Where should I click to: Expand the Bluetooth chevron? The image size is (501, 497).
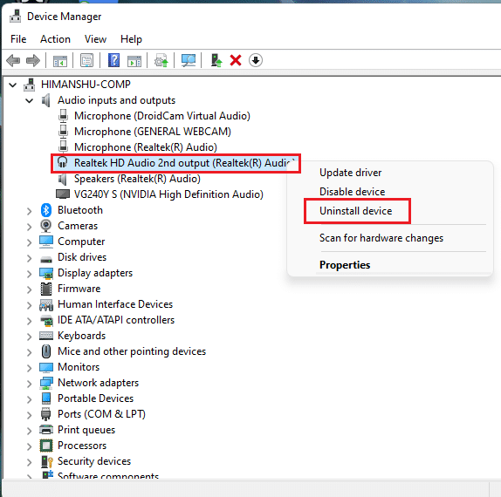coord(30,211)
